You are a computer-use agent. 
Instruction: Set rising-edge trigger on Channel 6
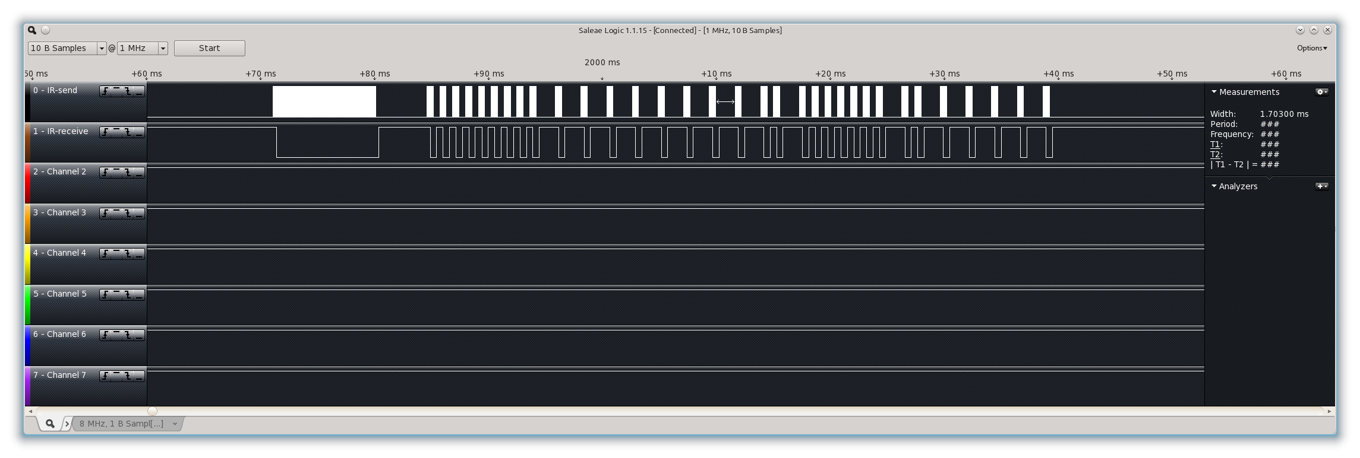[x=105, y=335]
